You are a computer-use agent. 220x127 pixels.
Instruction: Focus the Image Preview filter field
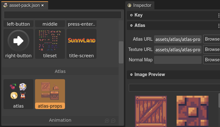[174, 88]
